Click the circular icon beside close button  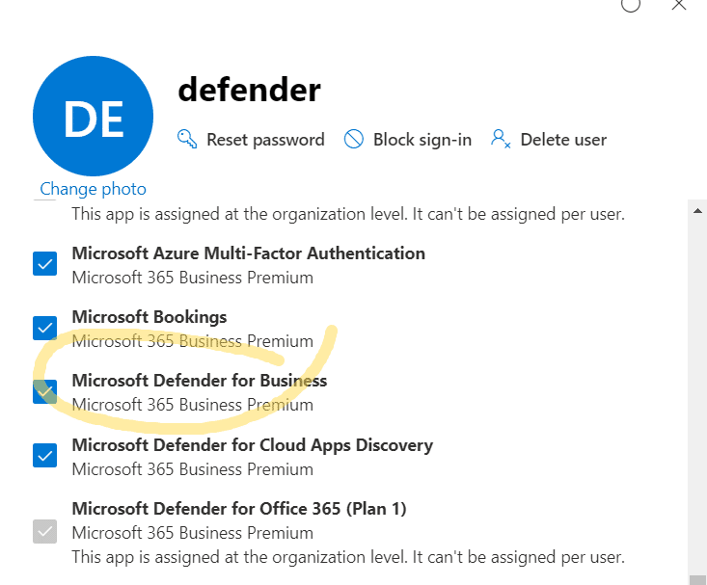click(631, 6)
